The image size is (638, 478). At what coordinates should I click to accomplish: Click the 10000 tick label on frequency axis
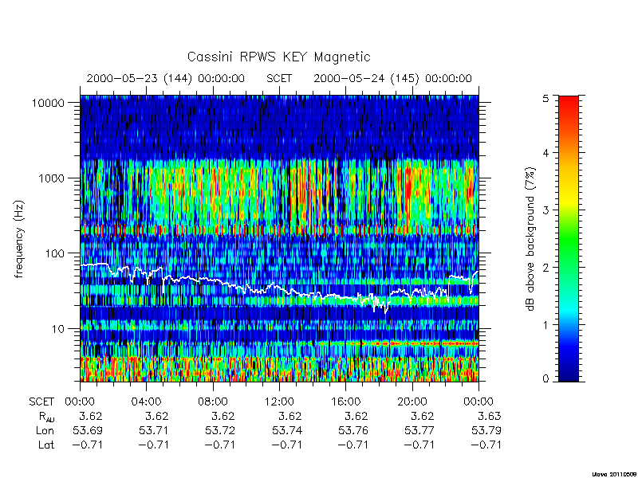click(x=48, y=103)
